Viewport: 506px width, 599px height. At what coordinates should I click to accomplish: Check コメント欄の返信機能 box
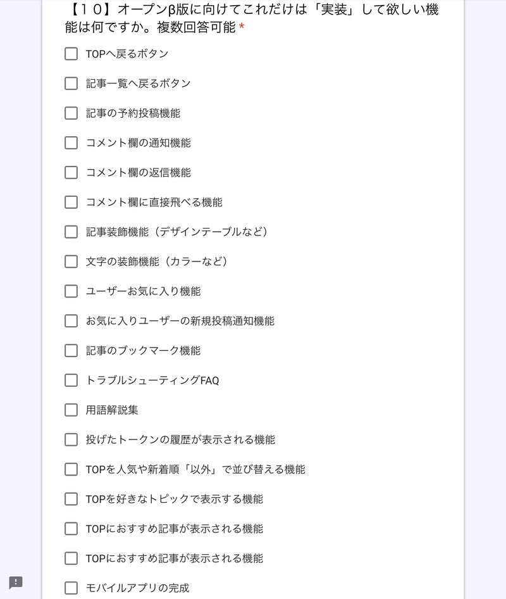click(71, 173)
